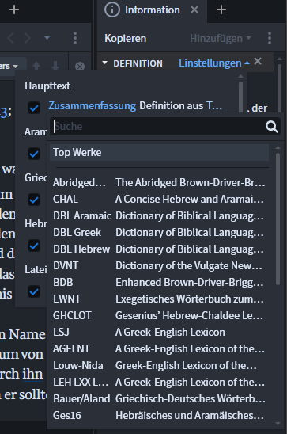Select the Top Werke entry
This screenshot has height=434, width=287.
[x=159, y=153]
